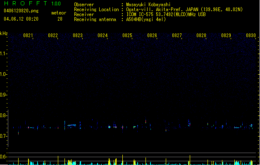Click the 0827 time marker

(177, 35)
